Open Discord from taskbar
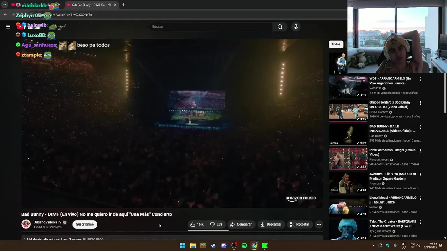Viewport: 447px width, 251px height. click(x=224, y=245)
